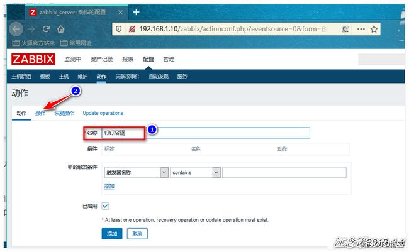409x252 pixels.
Task: Click the Zabbix search box at top right
Action: point(381,59)
